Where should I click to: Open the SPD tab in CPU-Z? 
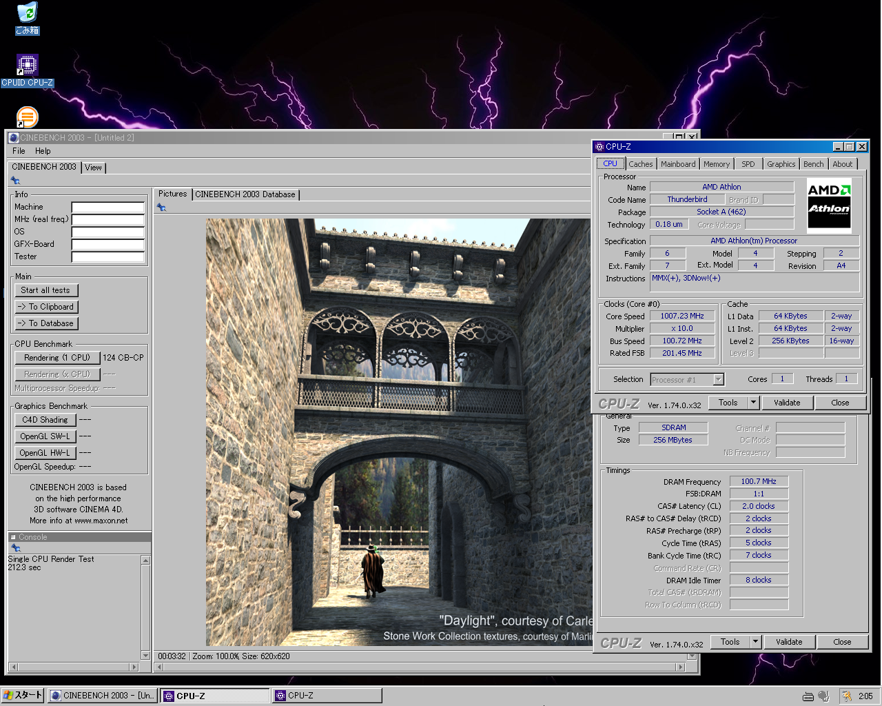[748, 164]
